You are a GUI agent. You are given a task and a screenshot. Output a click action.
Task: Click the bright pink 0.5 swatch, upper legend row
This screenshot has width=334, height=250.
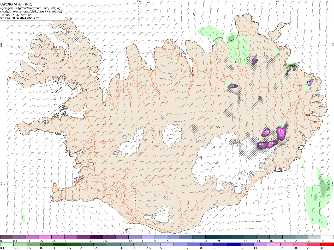pyautogui.click(x=45, y=237)
